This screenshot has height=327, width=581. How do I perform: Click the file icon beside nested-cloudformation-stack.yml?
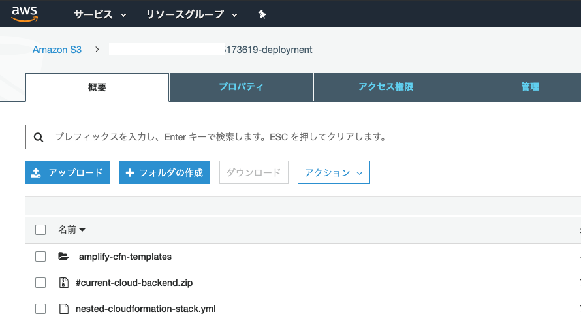pos(64,309)
